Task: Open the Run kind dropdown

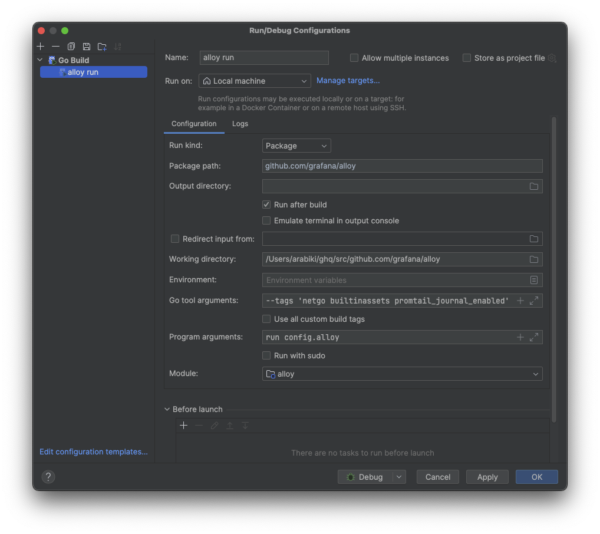Action: pyautogui.click(x=296, y=146)
